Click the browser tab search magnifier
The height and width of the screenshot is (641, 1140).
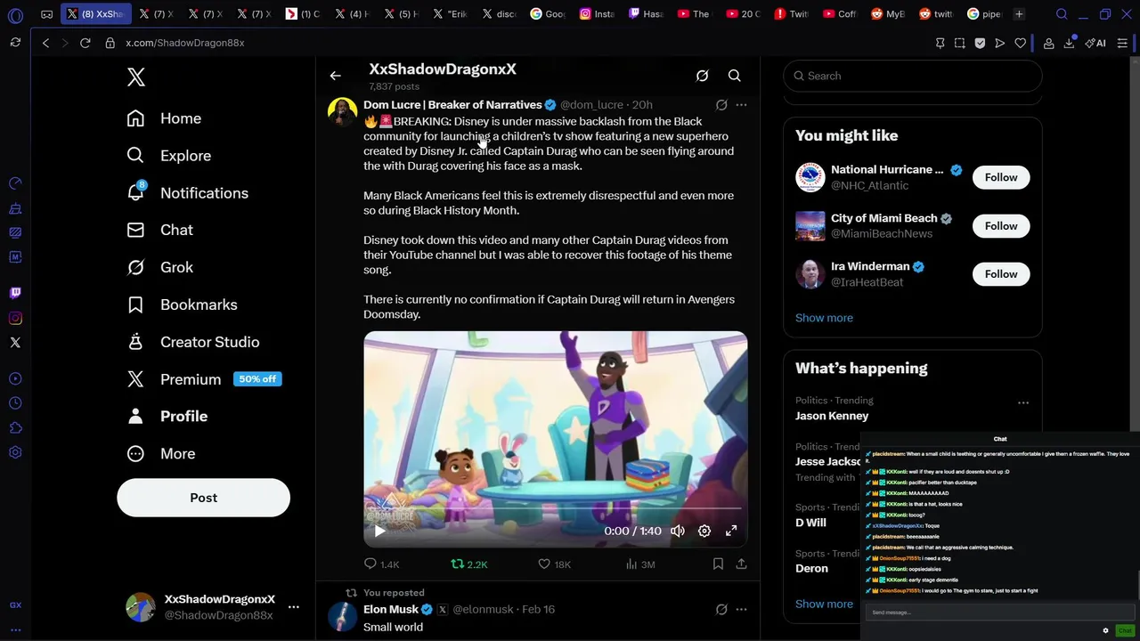click(x=1062, y=14)
